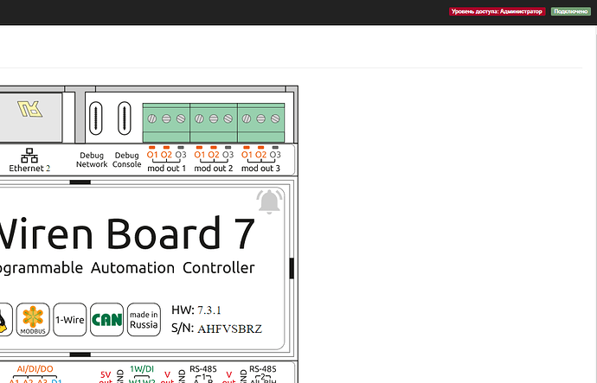Click the 'mod out 2' label
The image size is (597, 383).
[214, 168]
